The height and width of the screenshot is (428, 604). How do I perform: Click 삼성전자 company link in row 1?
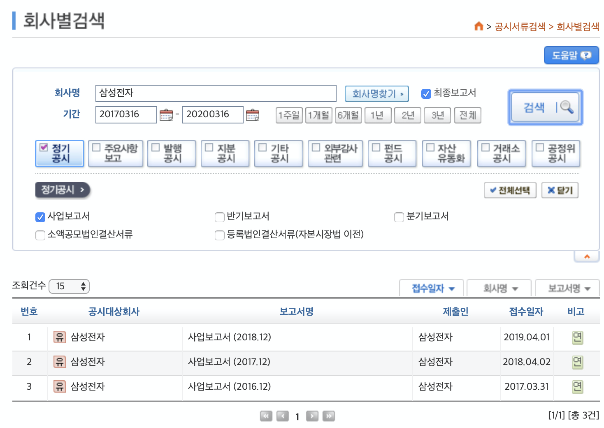pyautogui.click(x=88, y=337)
